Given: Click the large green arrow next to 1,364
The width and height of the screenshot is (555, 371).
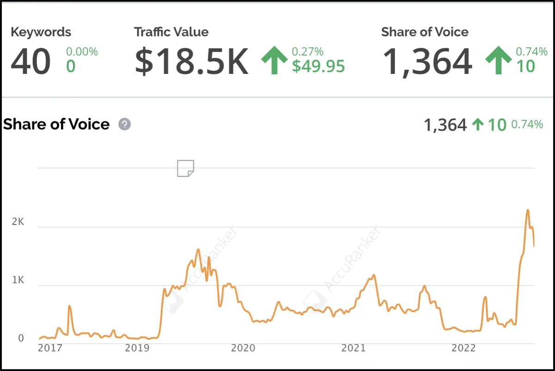Looking at the screenshot, I should (498, 61).
